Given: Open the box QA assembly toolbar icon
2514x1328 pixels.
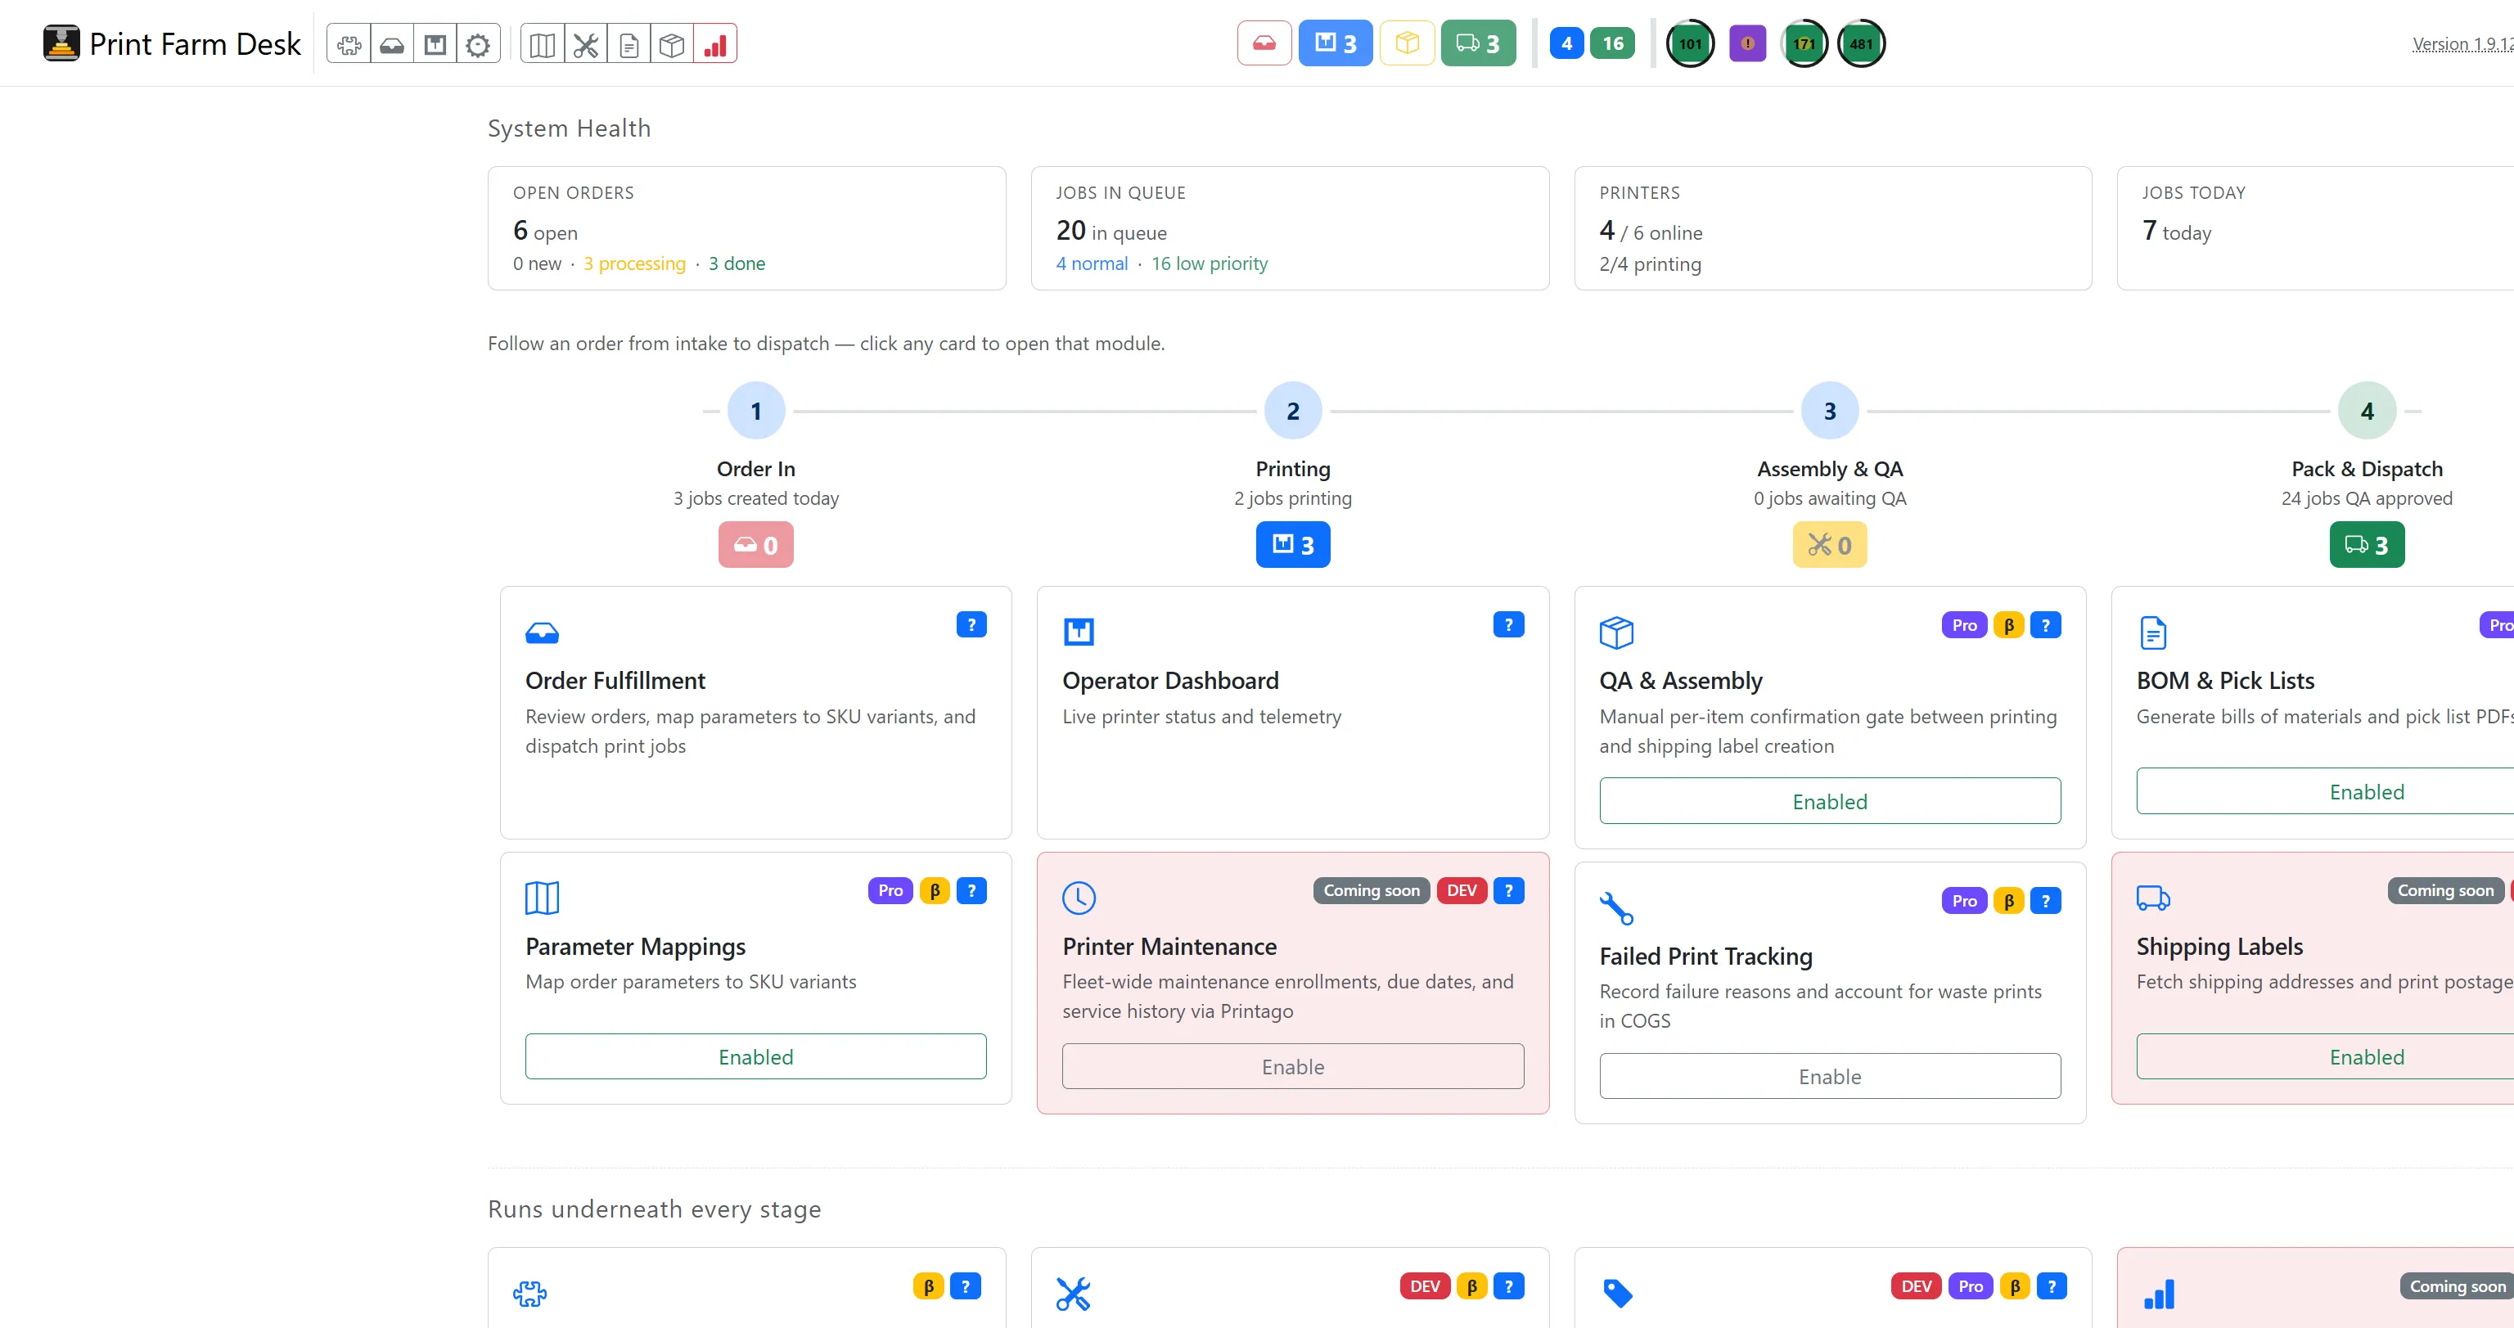Looking at the screenshot, I should [x=671, y=44].
